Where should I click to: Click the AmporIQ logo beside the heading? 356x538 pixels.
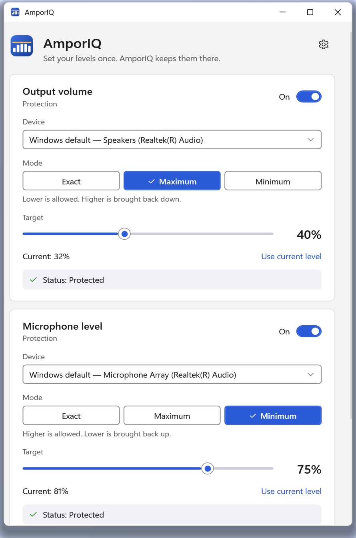pos(22,46)
